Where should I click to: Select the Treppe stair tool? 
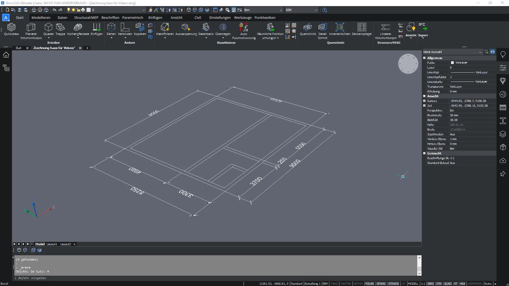[x=60, y=29]
